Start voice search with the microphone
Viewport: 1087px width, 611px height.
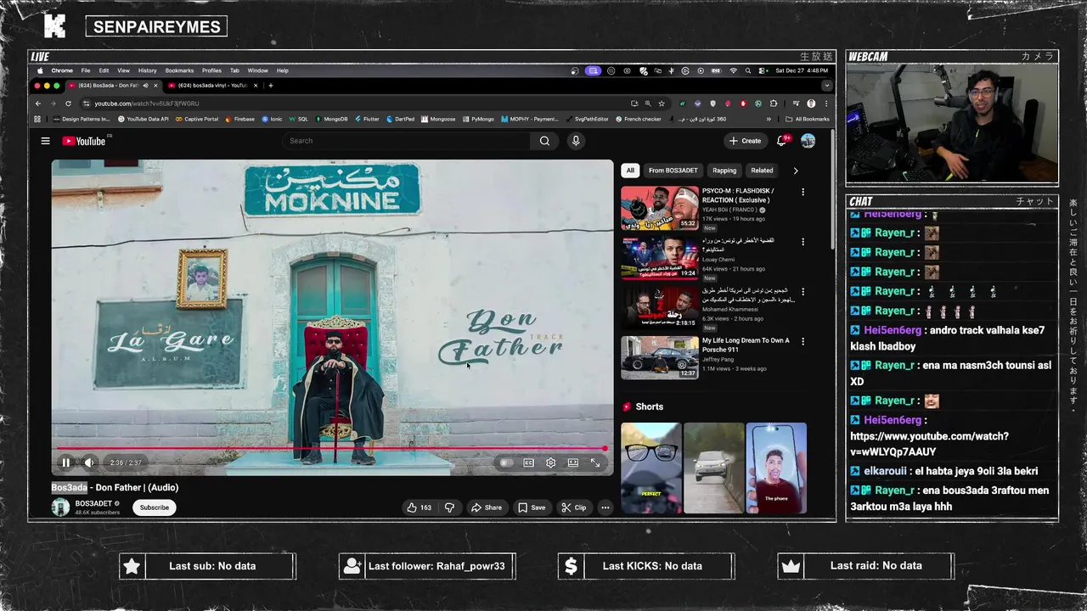coord(576,141)
